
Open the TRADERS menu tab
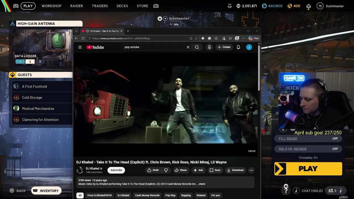100,6
